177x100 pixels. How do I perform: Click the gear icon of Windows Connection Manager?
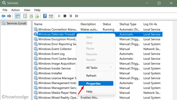36,29
